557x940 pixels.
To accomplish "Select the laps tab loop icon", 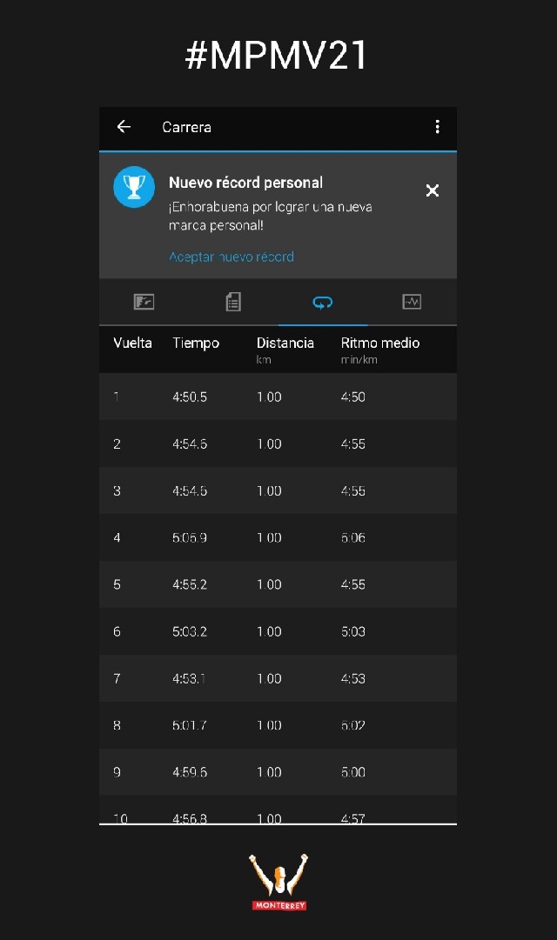I will (323, 302).
